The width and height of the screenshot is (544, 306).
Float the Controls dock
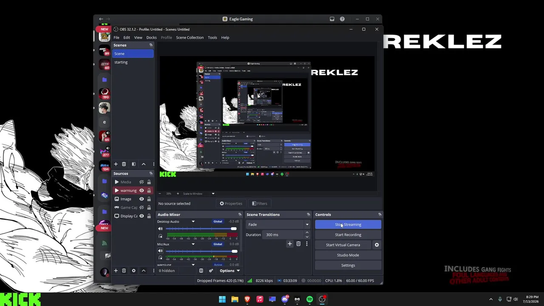pyautogui.click(x=380, y=215)
